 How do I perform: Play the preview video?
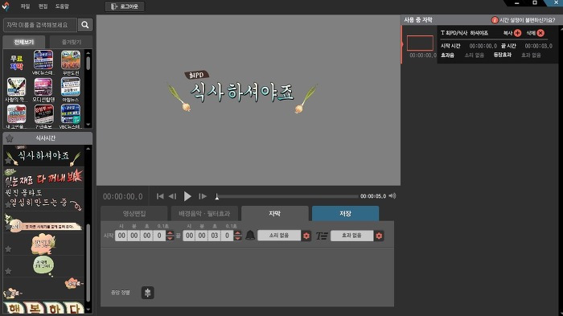click(187, 196)
